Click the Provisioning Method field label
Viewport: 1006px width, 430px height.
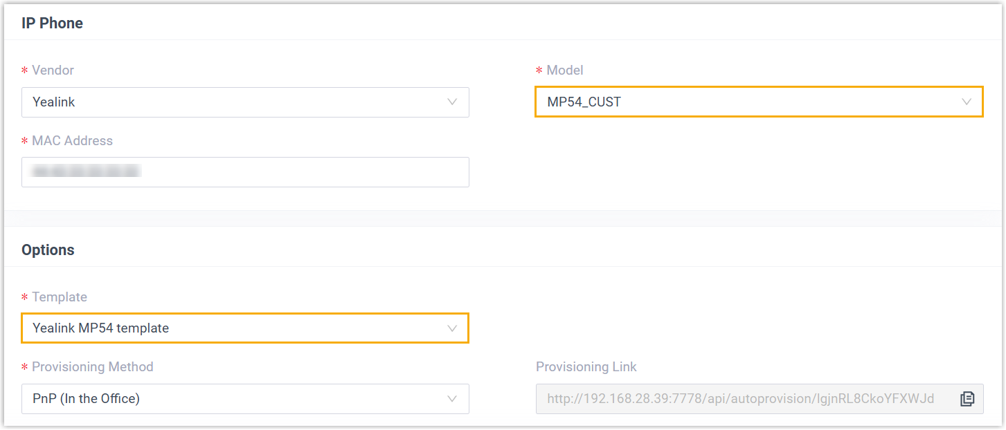click(x=93, y=366)
